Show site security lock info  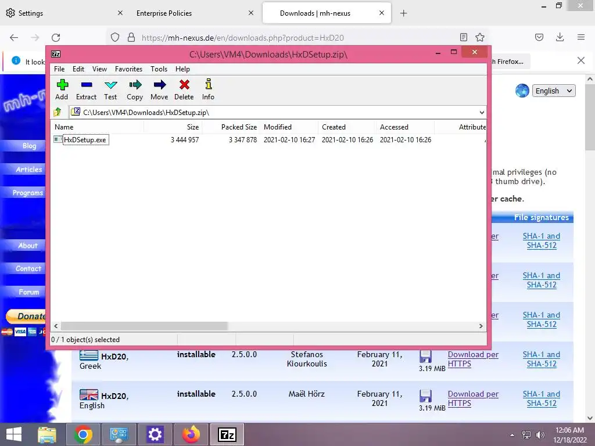pyautogui.click(x=131, y=37)
